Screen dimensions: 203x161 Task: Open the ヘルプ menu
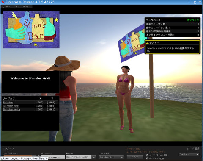pos(16,6)
